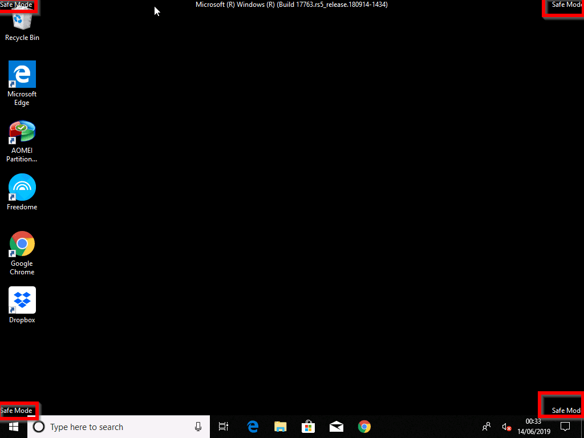The width and height of the screenshot is (584, 438).
Task: Click the 'Google Chrome' label text
Action: point(22,268)
